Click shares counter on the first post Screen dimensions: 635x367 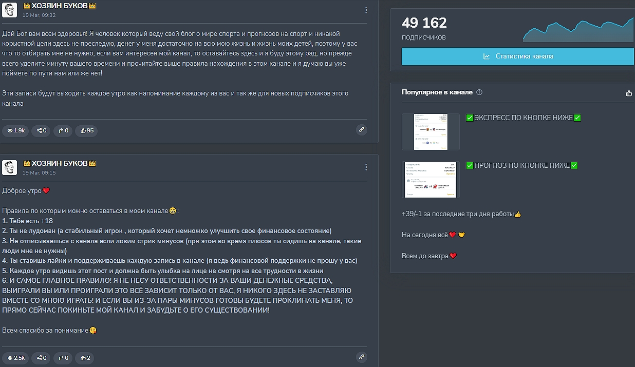click(41, 131)
